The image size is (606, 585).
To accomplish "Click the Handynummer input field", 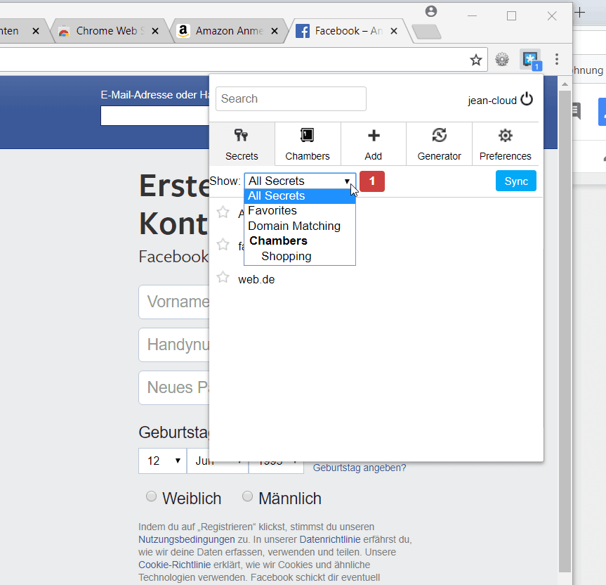I will tap(174, 345).
